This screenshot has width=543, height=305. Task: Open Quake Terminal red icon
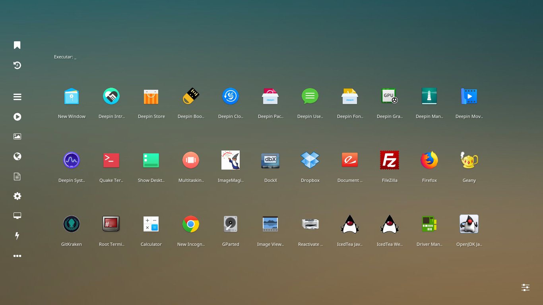point(111,160)
